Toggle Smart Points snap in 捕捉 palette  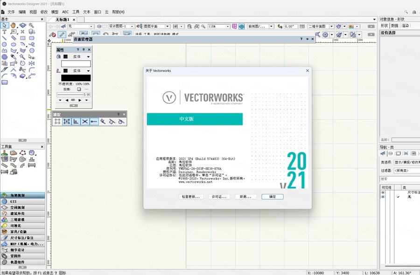tap(94, 122)
